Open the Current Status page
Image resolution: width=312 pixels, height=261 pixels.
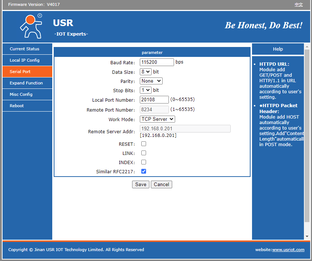[x=28, y=49]
